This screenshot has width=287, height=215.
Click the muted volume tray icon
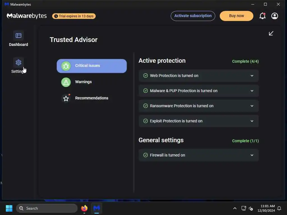tap(251, 208)
